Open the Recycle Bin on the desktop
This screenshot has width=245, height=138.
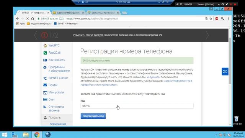point(237,120)
